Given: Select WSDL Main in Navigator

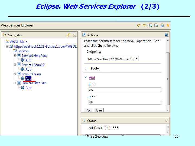Looking at the screenshot, I should tap(18, 42).
